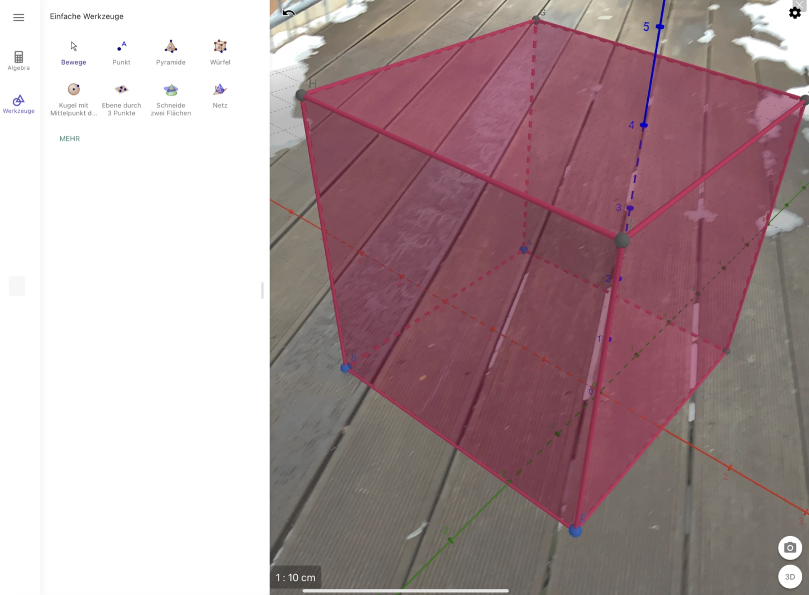Choose the Pyramide tool

point(171,53)
